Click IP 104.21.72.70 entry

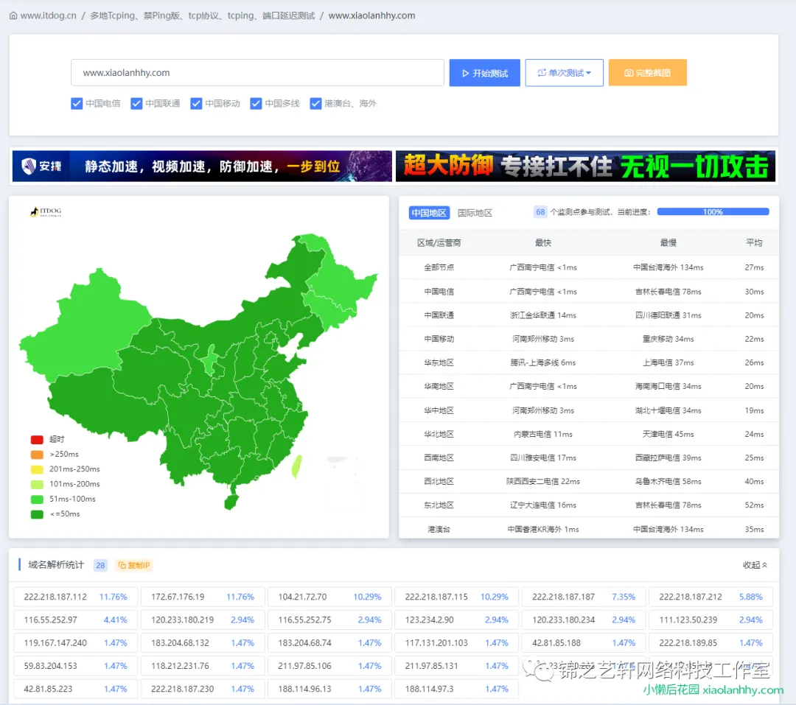(329, 597)
